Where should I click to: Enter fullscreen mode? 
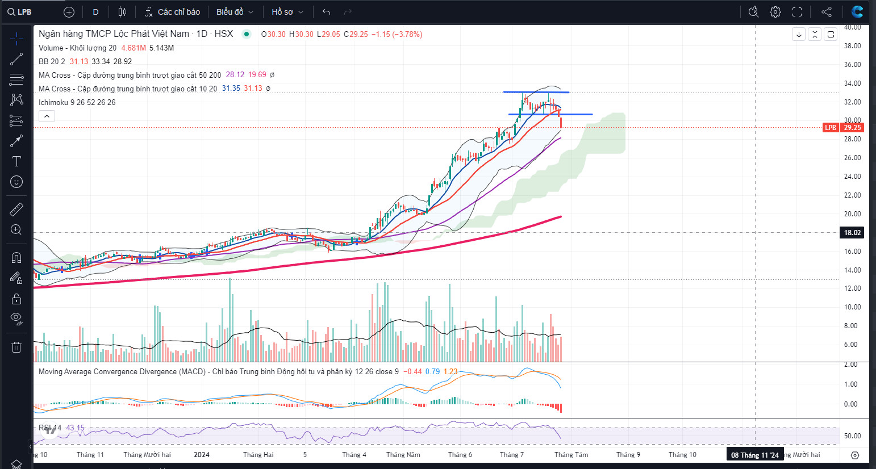pos(797,12)
